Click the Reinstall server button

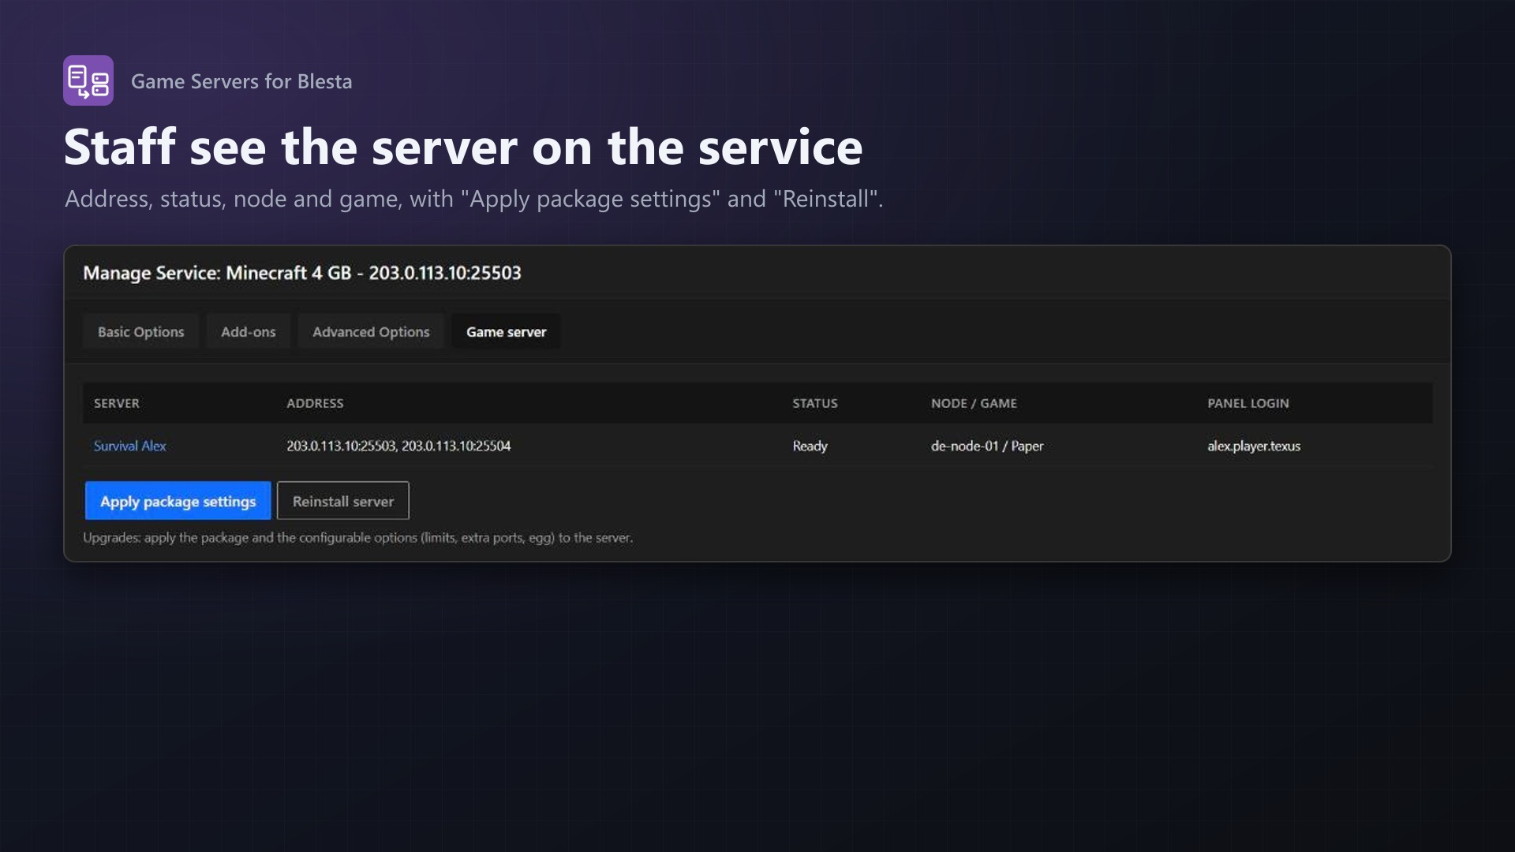[343, 501]
